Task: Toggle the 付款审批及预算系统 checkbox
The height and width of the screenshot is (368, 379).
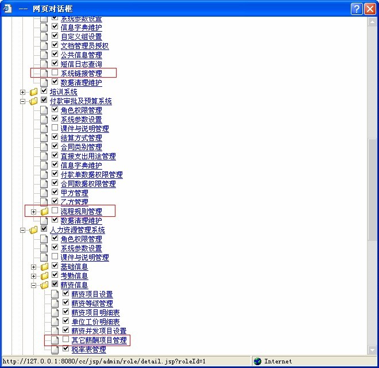Action: (x=44, y=99)
